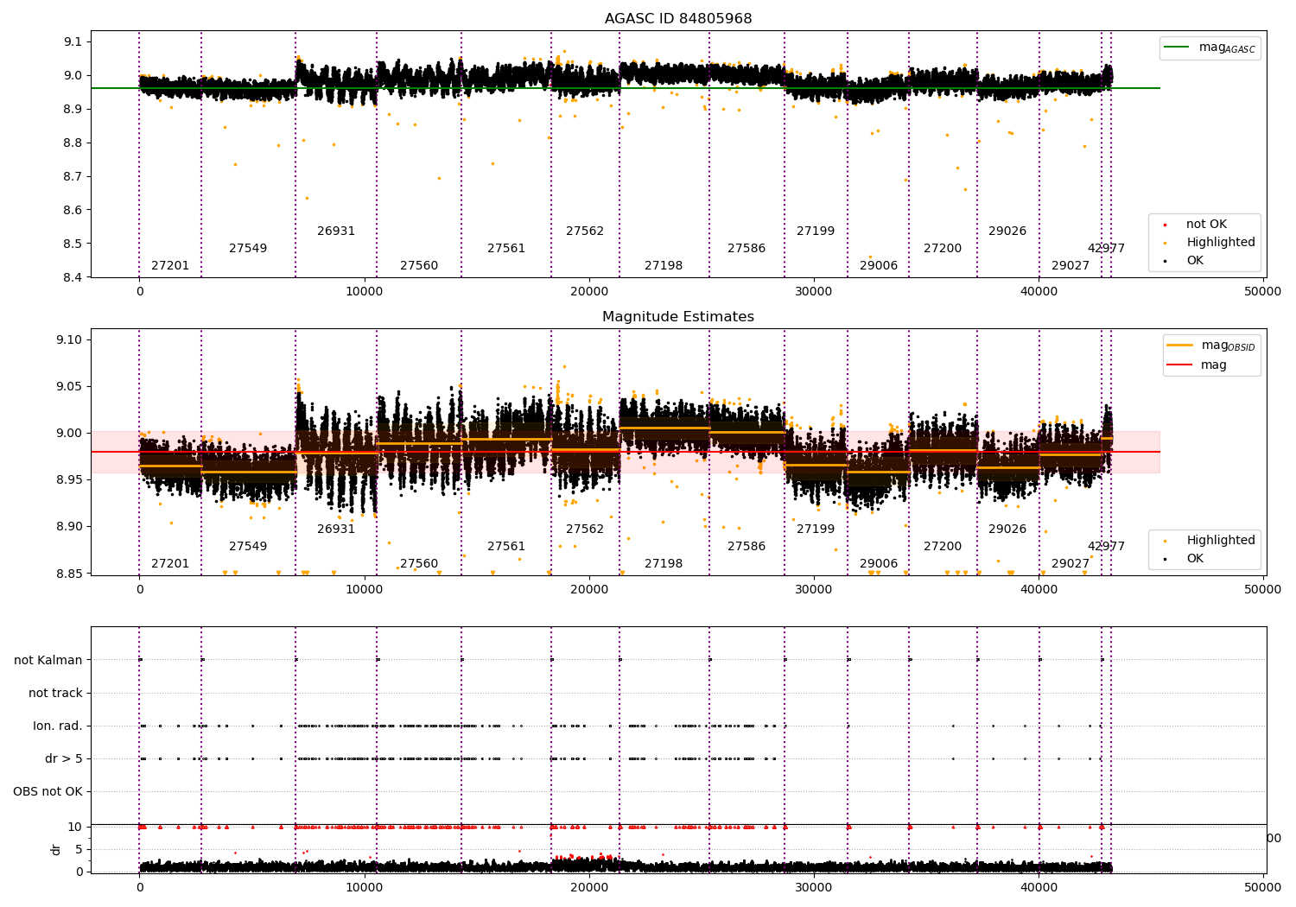Click the 'Ion. rad.' y-axis label
1296x907 pixels.
(58, 726)
